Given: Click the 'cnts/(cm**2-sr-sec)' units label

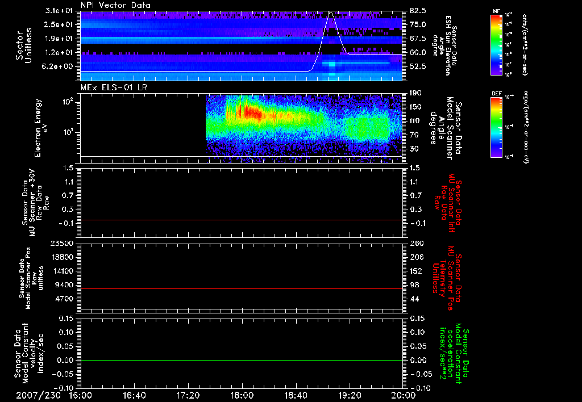Looking at the screenshot, I should 525,45.
